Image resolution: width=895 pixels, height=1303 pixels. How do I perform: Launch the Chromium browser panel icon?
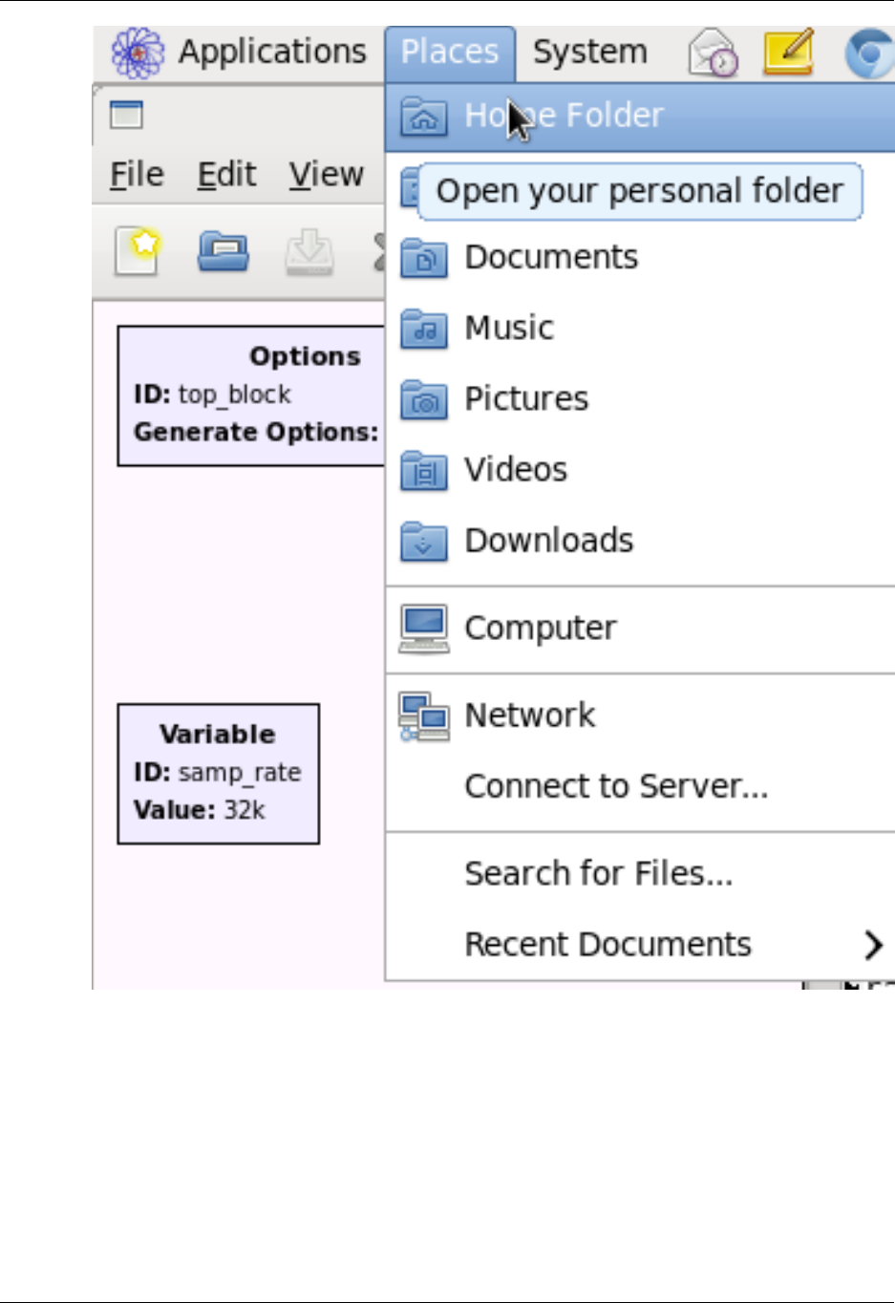869,53
